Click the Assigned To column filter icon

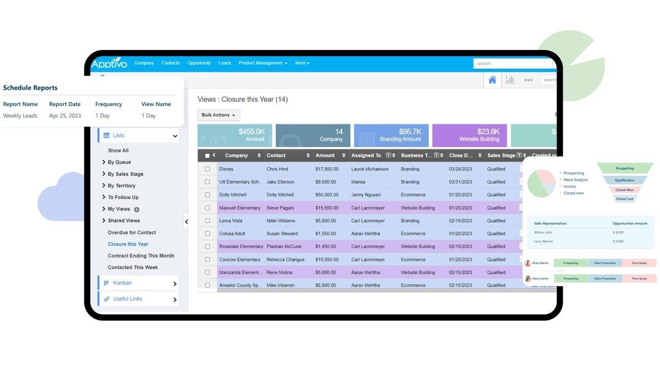pos(388,155)
